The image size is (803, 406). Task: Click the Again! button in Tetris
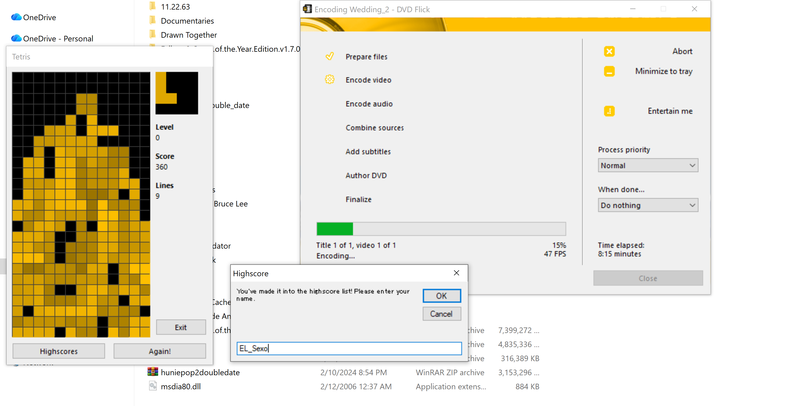tap(160, 351)
